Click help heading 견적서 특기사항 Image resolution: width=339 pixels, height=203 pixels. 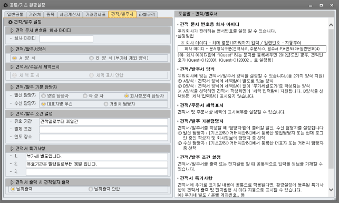(x=196, y=178)
